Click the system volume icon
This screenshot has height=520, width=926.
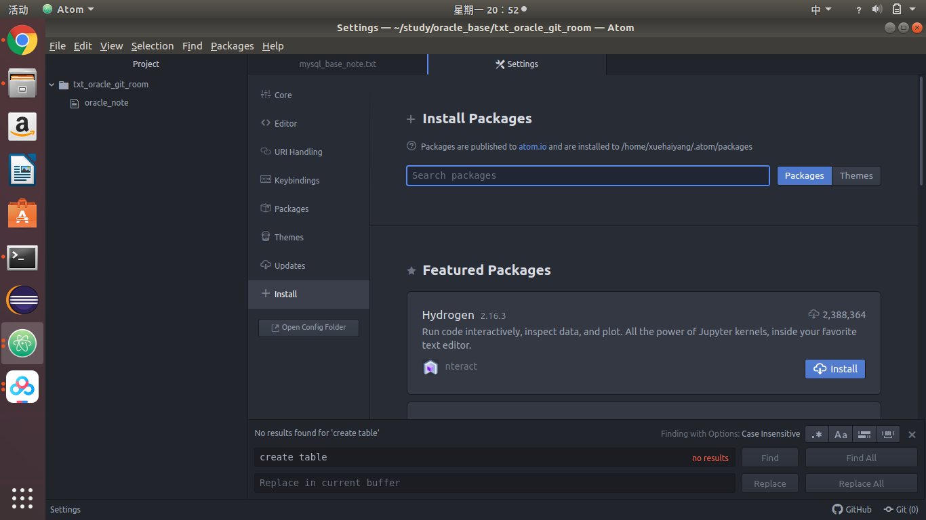point(877,9)
